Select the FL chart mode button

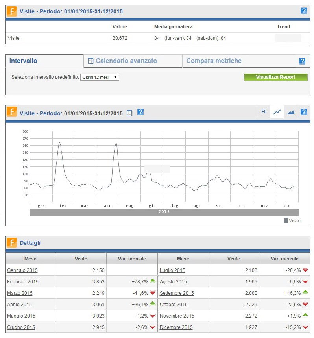point(264,112)
